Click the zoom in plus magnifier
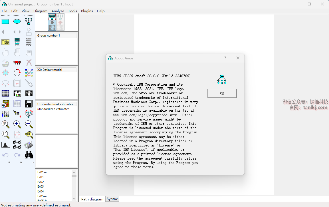Viewport: 329px width, 207px height. pos(17,124)
